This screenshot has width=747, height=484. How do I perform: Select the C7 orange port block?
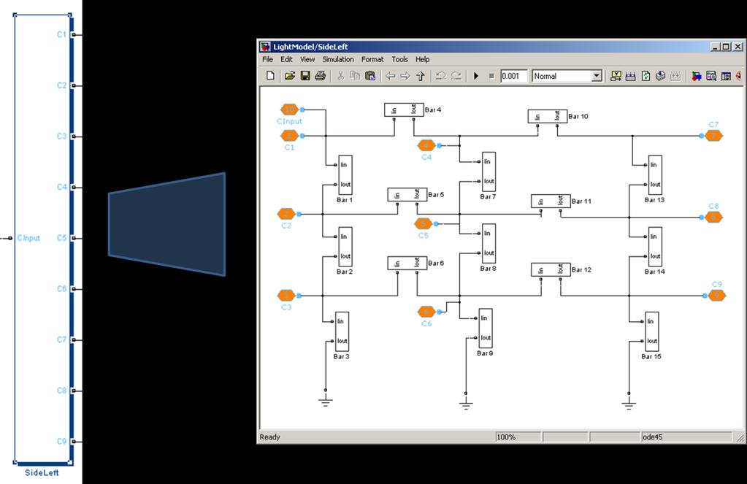[713, 136]
